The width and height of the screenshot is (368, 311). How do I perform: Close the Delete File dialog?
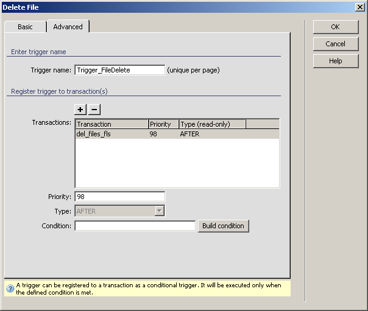(359, 6)
